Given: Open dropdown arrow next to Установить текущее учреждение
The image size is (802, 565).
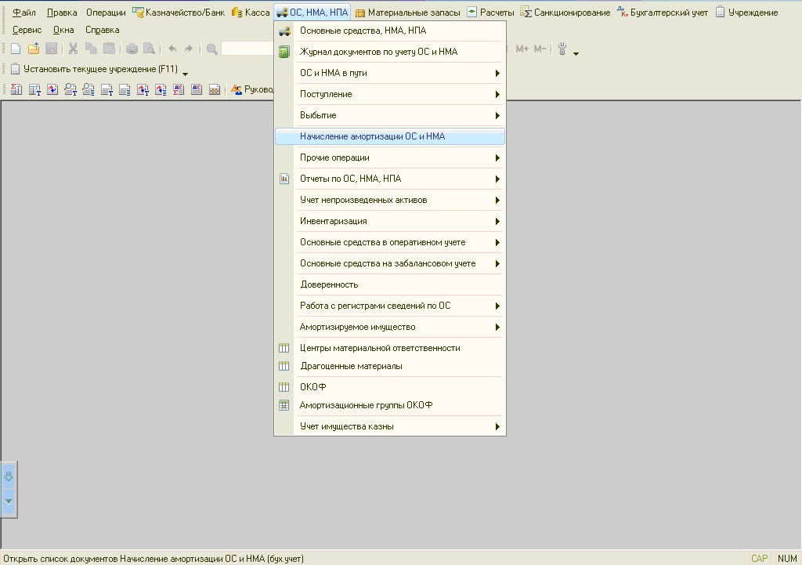Looking at the screenshot, I should pyautogui.click(x=185, y=74).
